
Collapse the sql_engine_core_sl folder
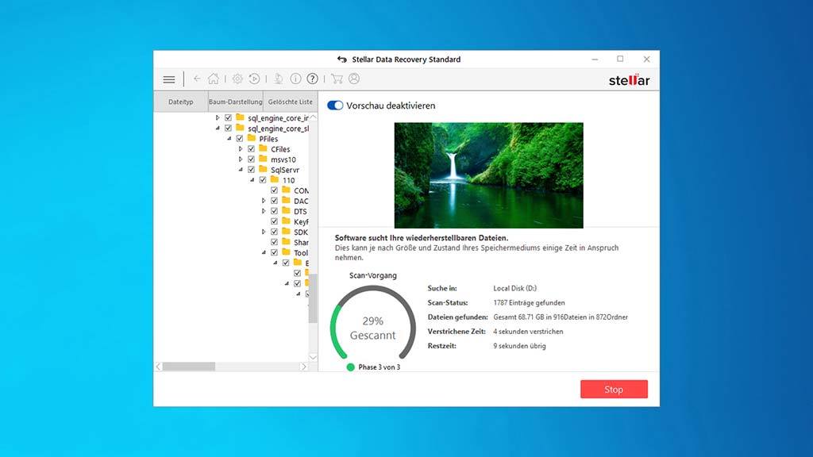point(218,128)
